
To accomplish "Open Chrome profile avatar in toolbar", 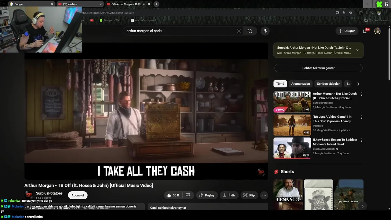I will point(379,13).
